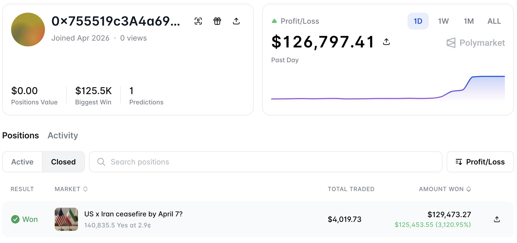517x243 pixels.
Task: Show the 1W profit chart
Action: click(x=443, y=21)
